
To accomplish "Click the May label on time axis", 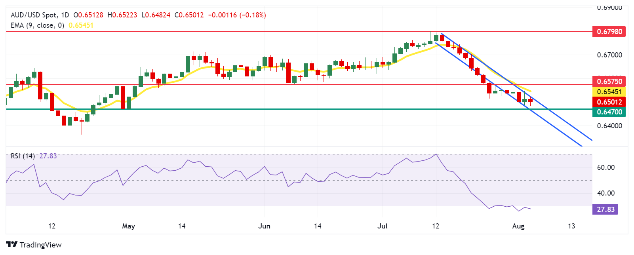I will (x=128, y=226).
